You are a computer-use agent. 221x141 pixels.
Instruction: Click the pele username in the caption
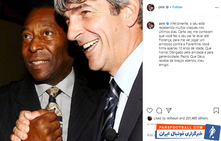coord(162,23)
